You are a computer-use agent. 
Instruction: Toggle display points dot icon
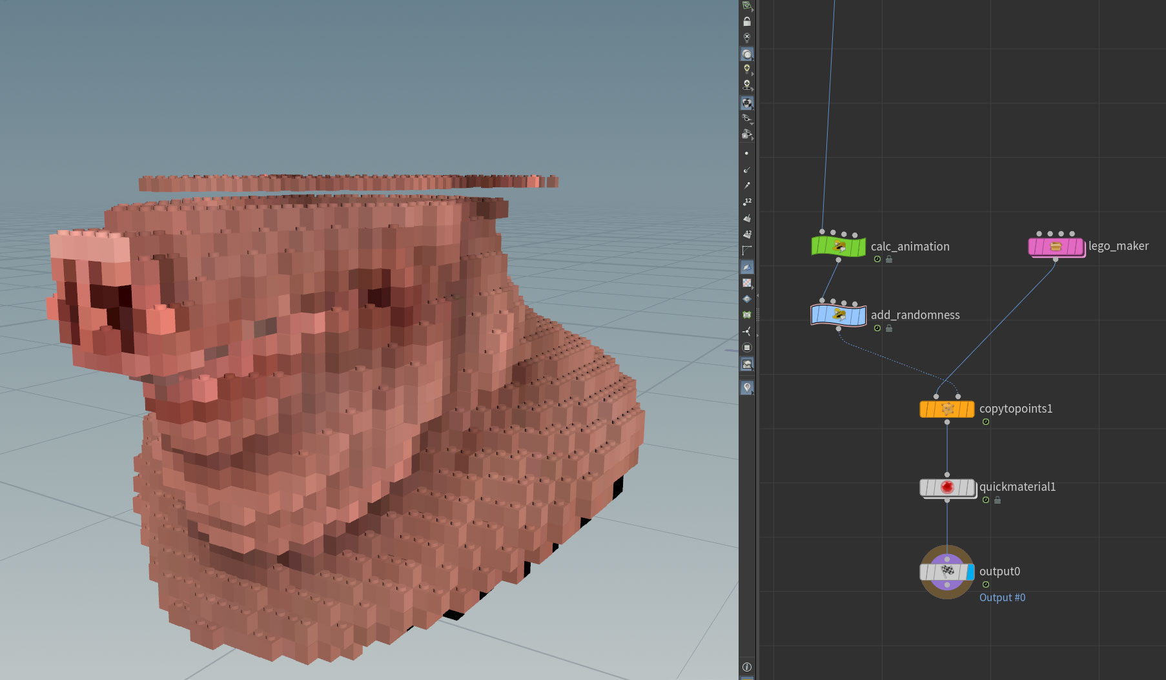(x=747, y=153)
